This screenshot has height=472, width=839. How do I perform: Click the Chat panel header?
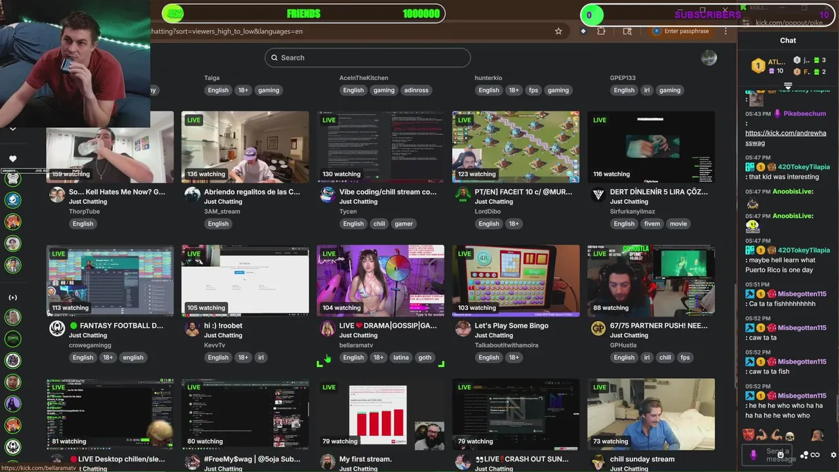788,40
